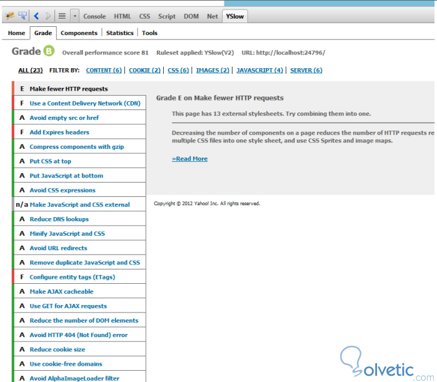Switch to the HTML panel

point(122,16)
